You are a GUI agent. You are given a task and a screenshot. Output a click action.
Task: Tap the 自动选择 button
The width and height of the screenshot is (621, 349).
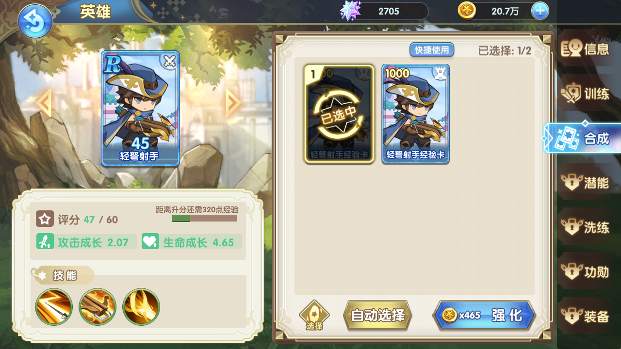click(377, 316)
